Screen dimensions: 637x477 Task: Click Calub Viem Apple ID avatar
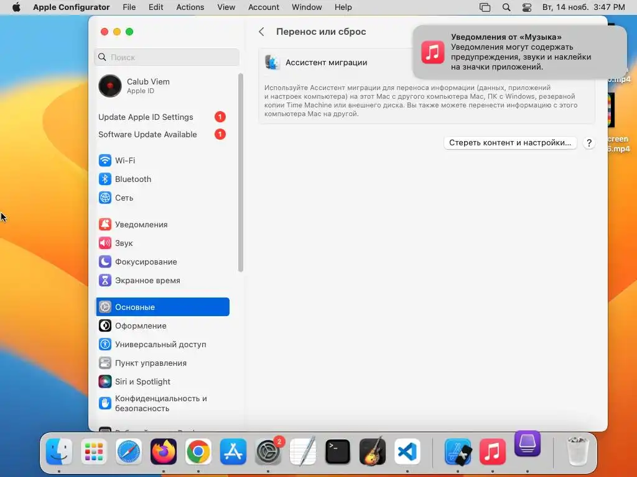coord(109,86)
